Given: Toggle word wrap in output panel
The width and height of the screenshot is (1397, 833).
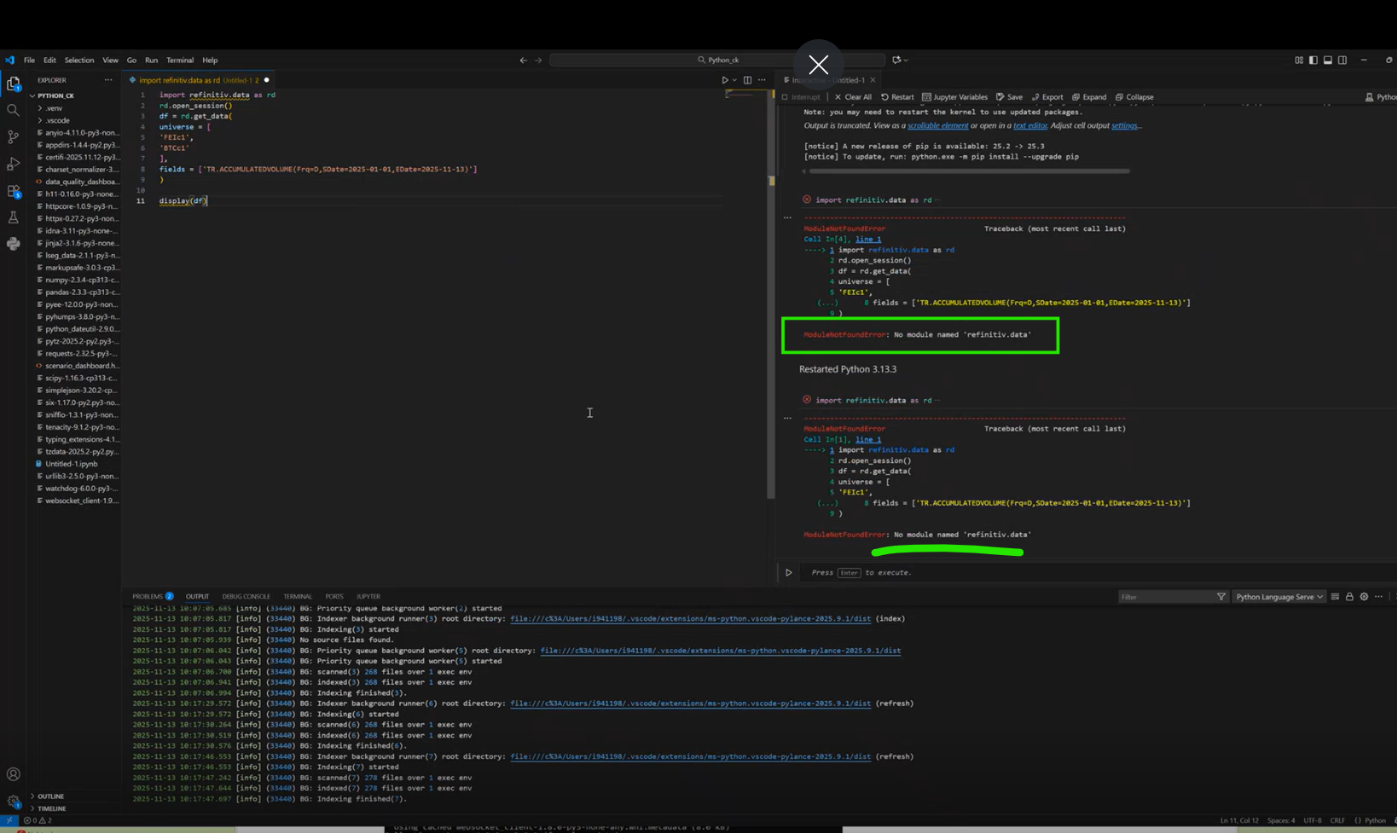Looking at the screenshot, I should click(x=1336, y=596).
